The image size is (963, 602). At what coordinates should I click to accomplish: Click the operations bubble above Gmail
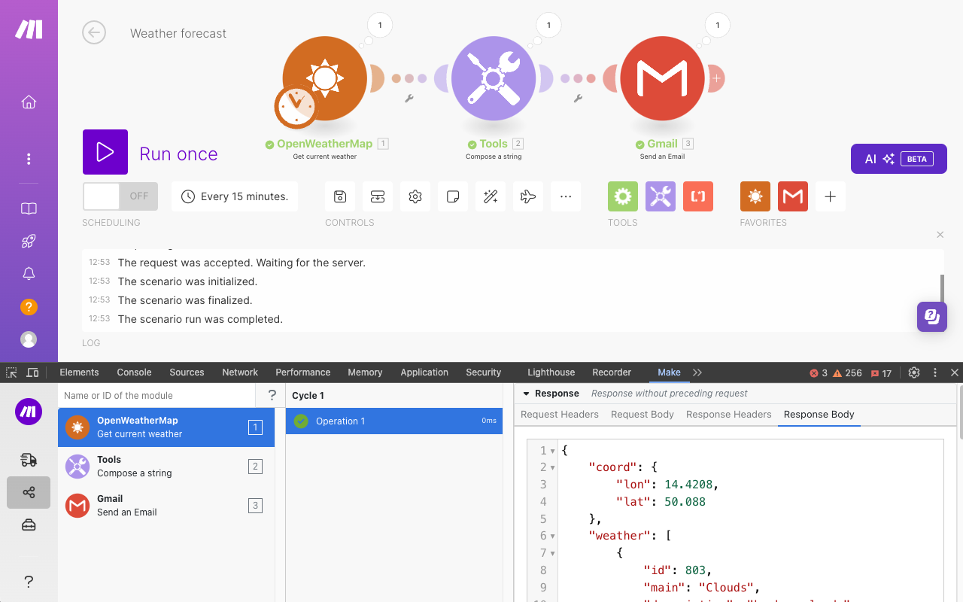point(717,26)
